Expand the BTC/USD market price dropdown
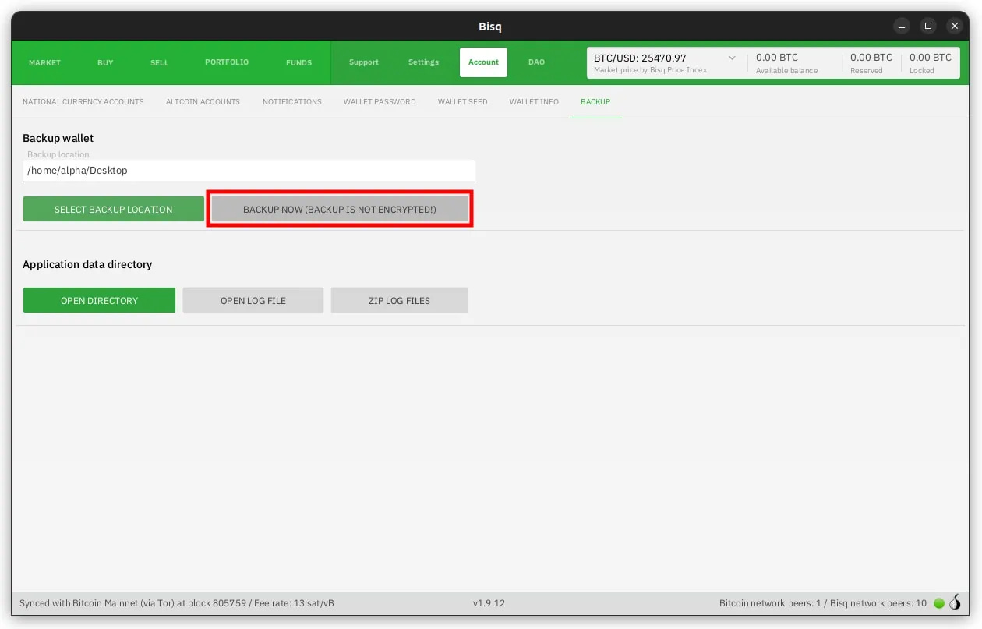Image resolution: width=982 pixels, height=629 pixels. click(732, 58)
